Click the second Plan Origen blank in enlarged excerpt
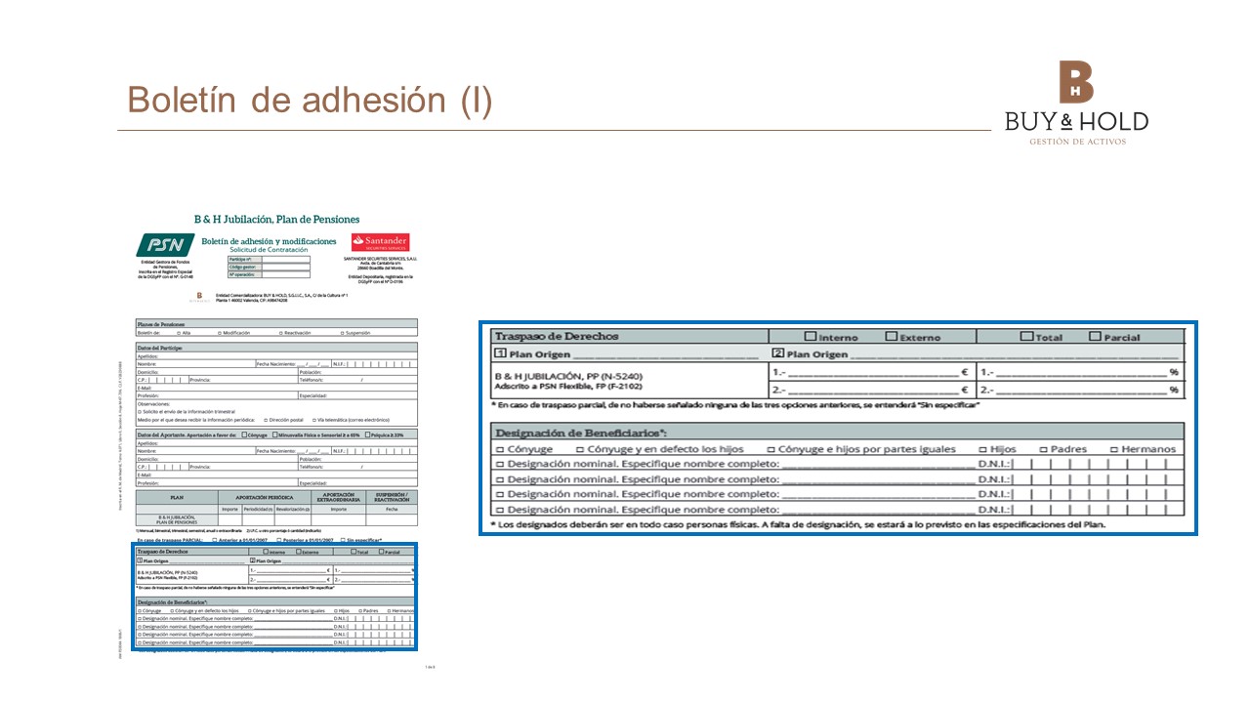This screenshot has height=703, width=1250. coord(1015,355)
